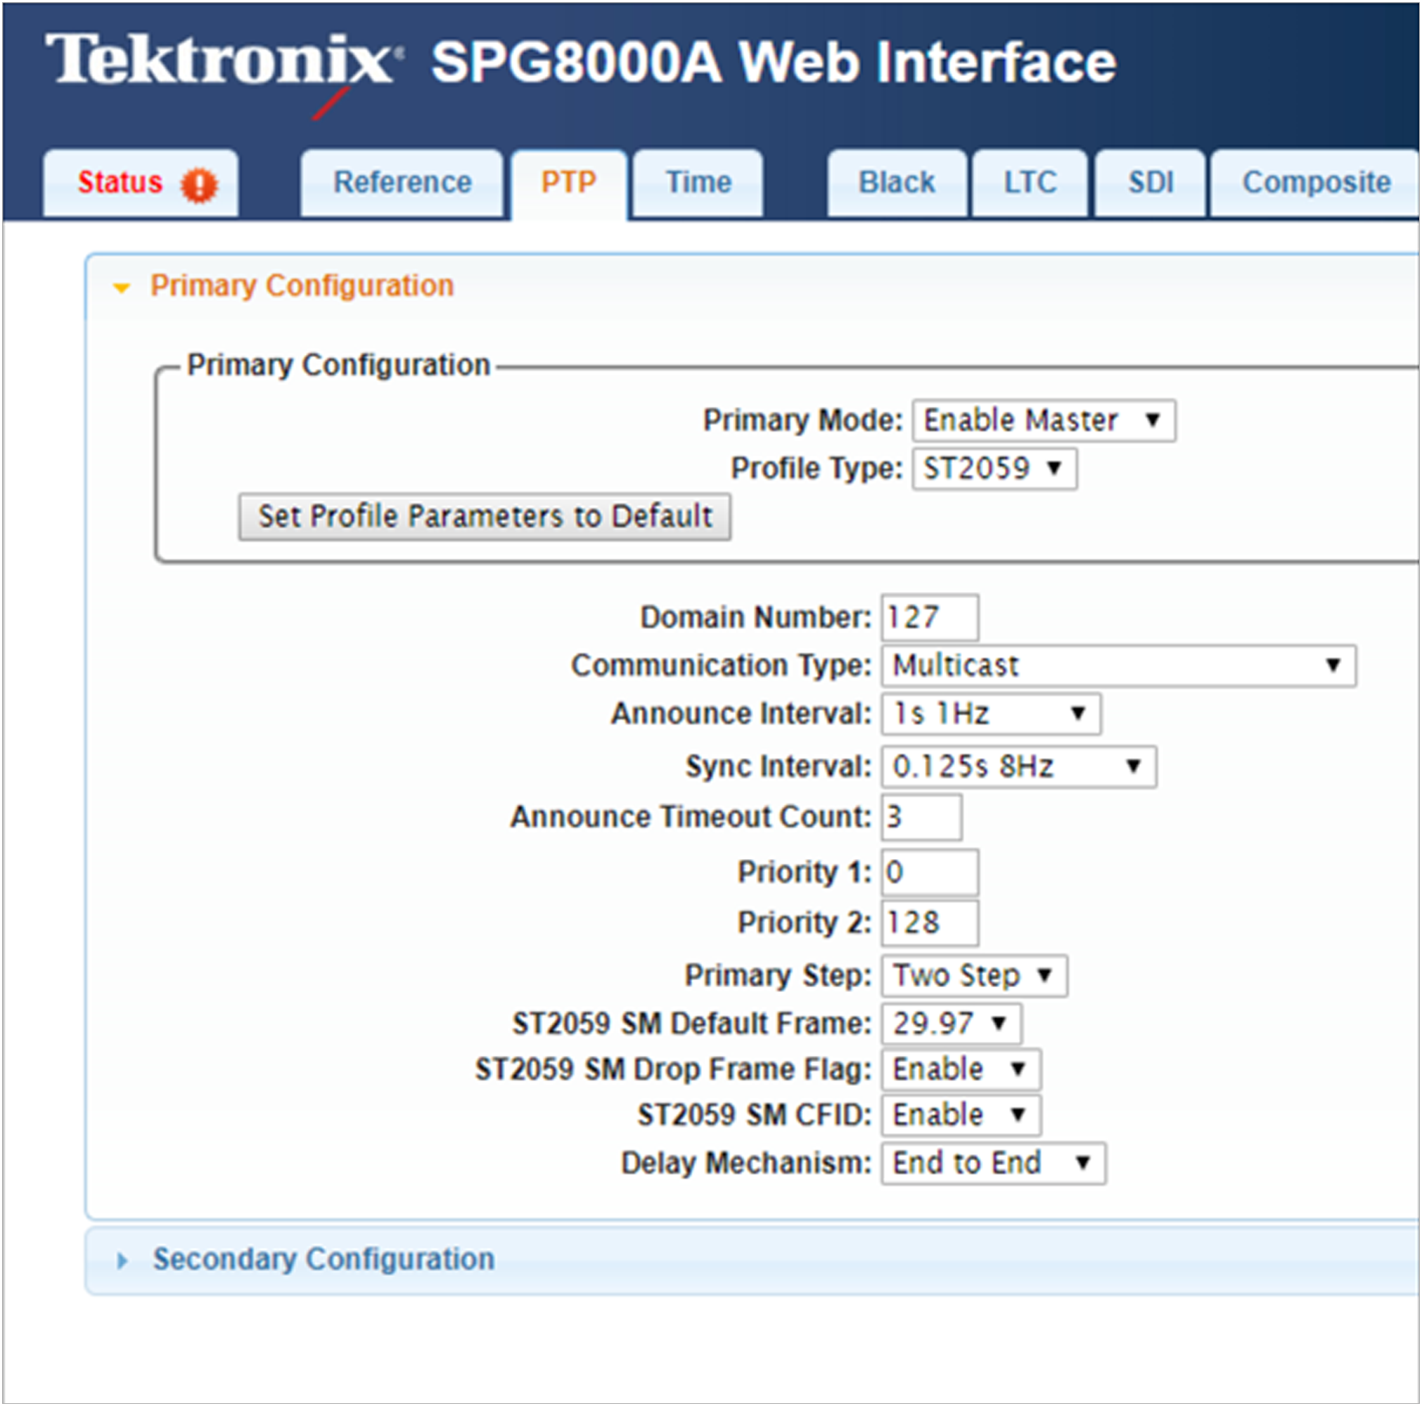
Task: Click the ST2059 SM Drop Frame Flag label
Action: point(674,1069)
